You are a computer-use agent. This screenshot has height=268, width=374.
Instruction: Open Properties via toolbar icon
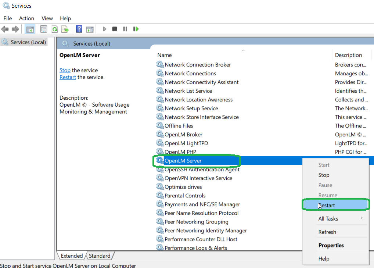44,29
